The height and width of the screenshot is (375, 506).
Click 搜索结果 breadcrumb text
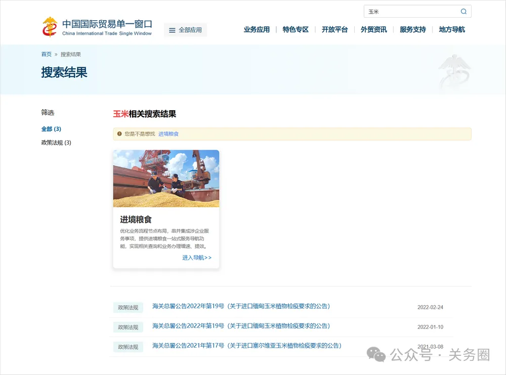[71, 54]
